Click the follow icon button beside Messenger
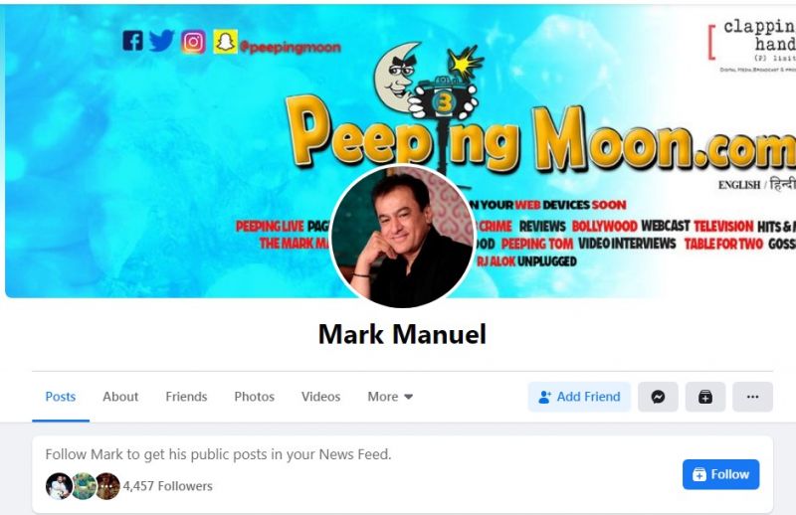Viewport: 796px width, 515px height. tap(705, 397)
